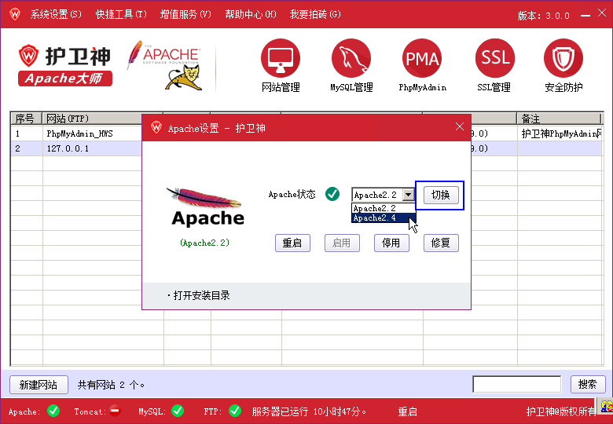The width and height of the screenshot is (613, 424).
Task: Click the 护卫神@版权所有 copyright text
Action: (560, 411)
